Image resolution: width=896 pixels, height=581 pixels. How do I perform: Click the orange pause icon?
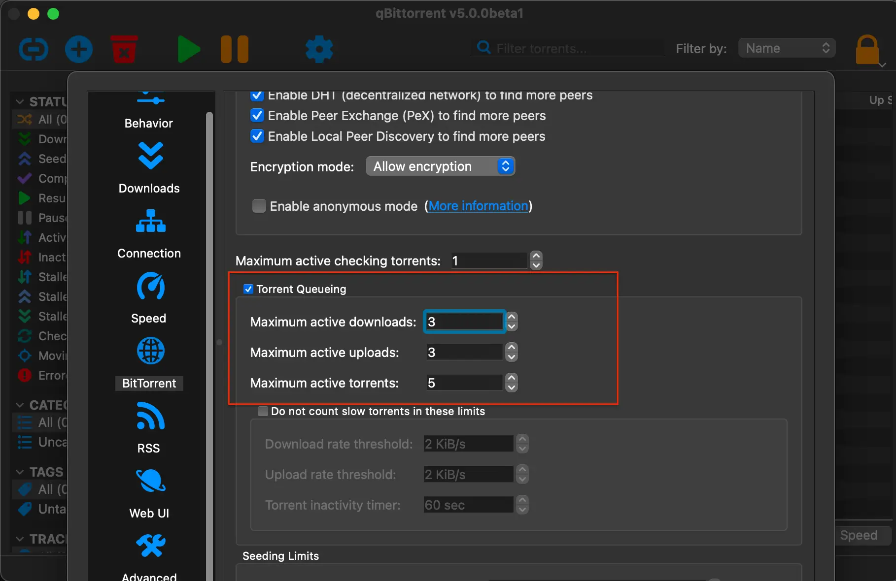click(235, 49)
